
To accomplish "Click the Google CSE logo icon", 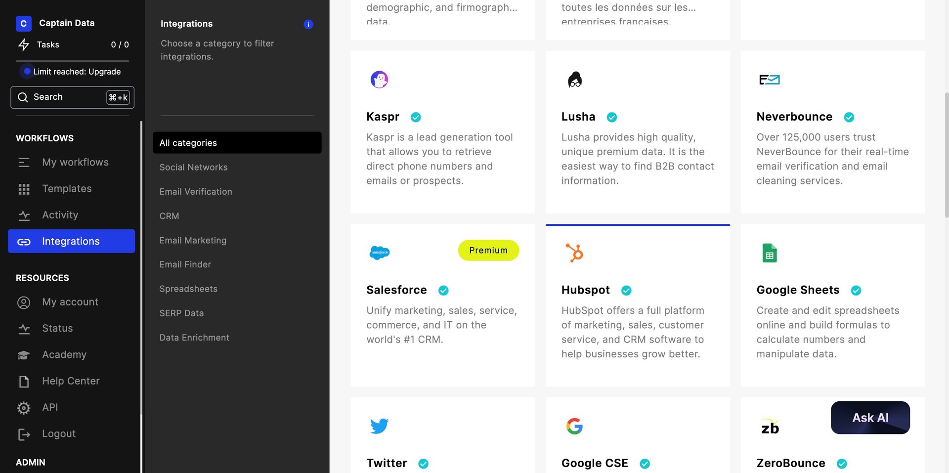I will tap(574, 426).
